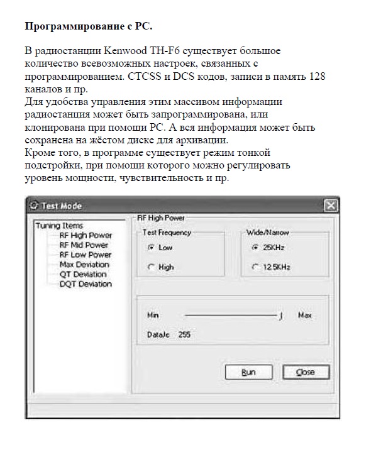The image size is (371, 462).
Task: Click the Test Mode title bar icon
Action: 34,206
